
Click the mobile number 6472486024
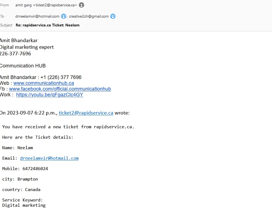click(35, 169)
